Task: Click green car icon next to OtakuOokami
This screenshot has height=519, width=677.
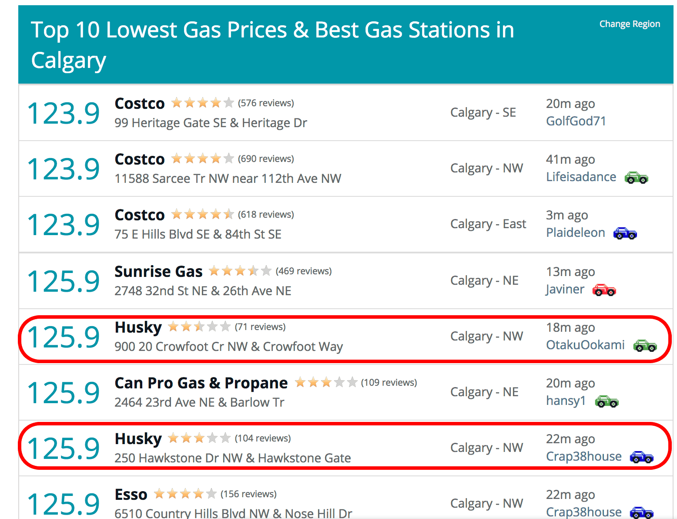Action: point(645,346)
